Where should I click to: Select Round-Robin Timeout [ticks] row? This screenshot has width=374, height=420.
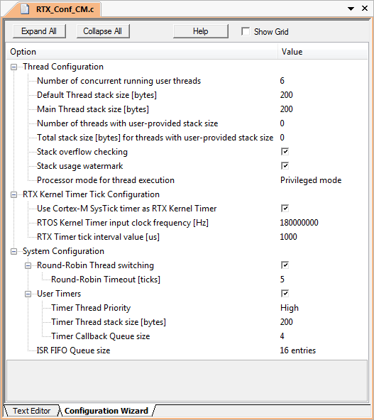pyautogui.click(x=106, y=280)
